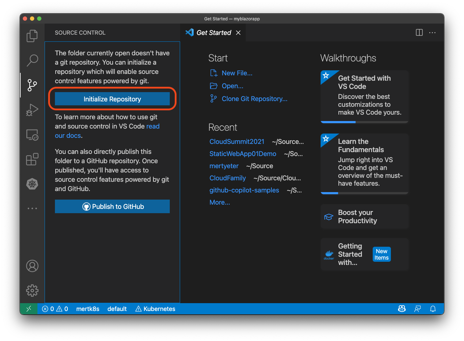Viewport: 464px width, 341px height.
Task: Open recent folder github-copilot-samples
Action: tap(244, 190)
